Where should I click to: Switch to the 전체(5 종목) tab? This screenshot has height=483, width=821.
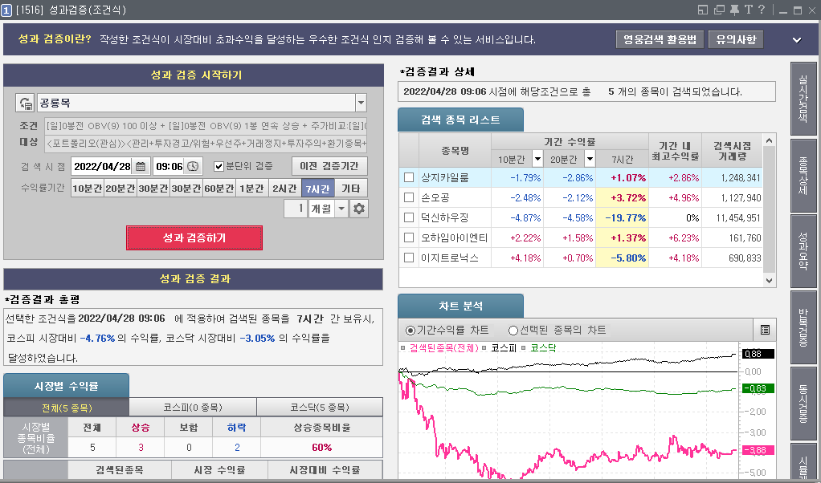tap(67, 408)
